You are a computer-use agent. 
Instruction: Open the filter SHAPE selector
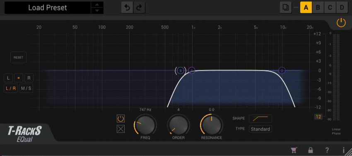click(x=260, y=119)
